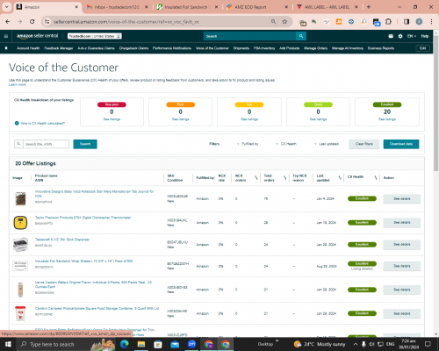This screenshot has width=439, height=351.
Task: Click the Cambro storage container thumbnail
Action: tap(20, 313)
